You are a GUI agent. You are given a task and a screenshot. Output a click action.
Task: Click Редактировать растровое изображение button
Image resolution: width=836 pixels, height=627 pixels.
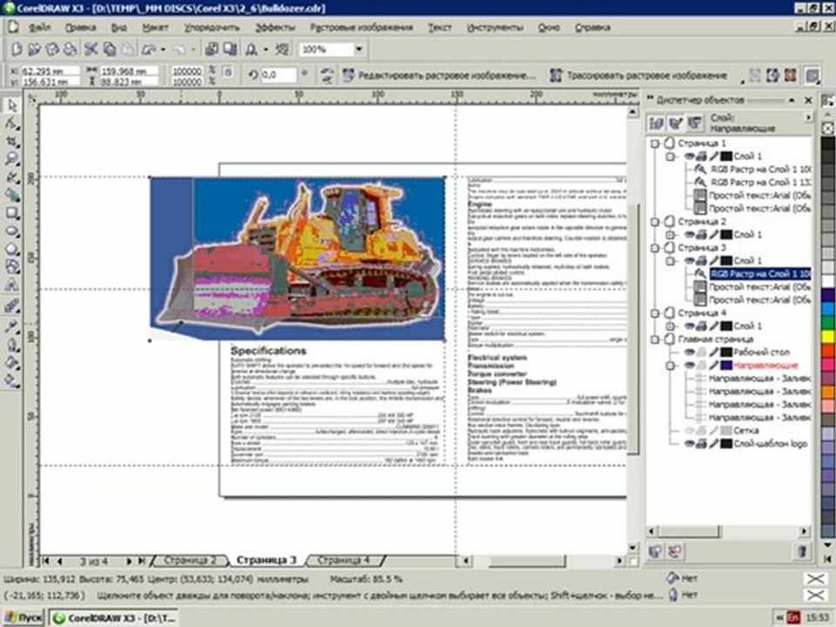pos(439,76)
